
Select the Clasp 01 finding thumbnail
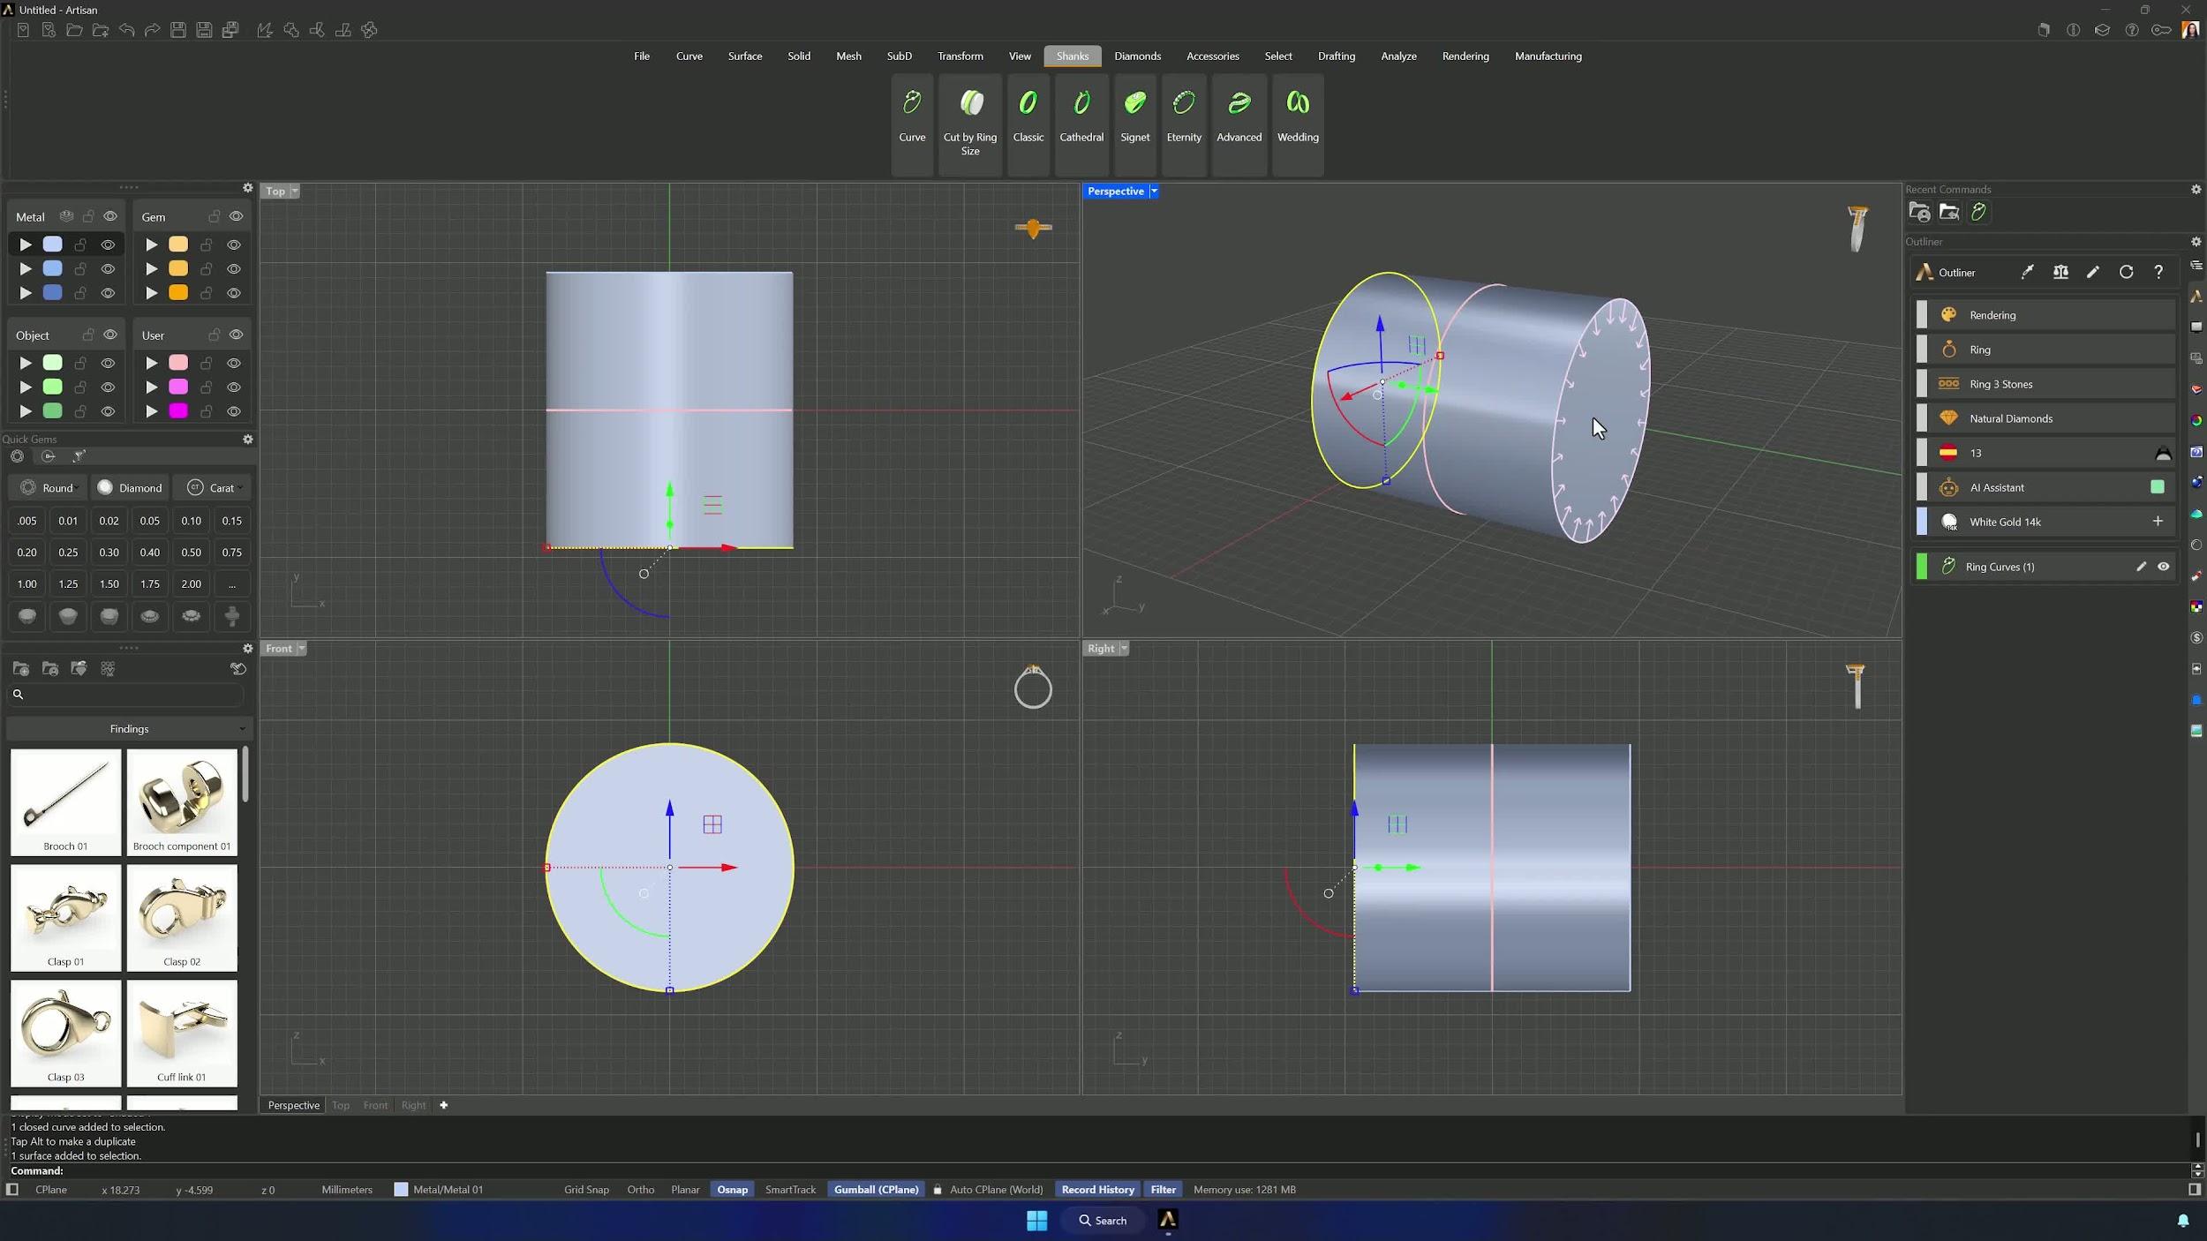pos(65,917)
